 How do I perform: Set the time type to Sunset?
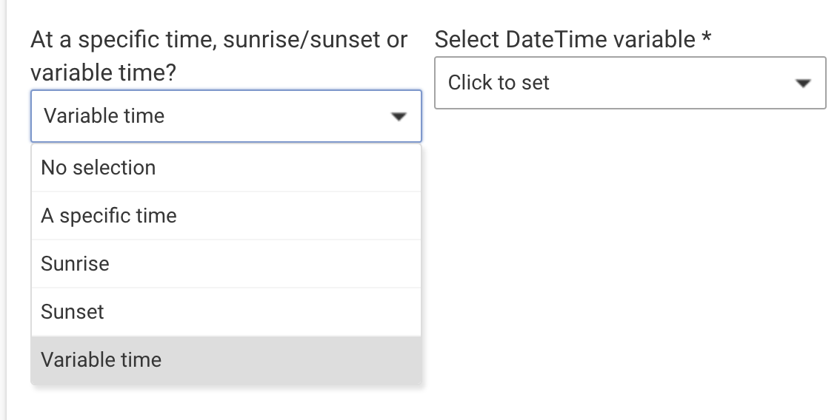click(73, 312)
